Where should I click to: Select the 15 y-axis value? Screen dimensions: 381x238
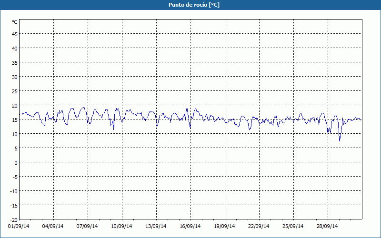point(15,120)
